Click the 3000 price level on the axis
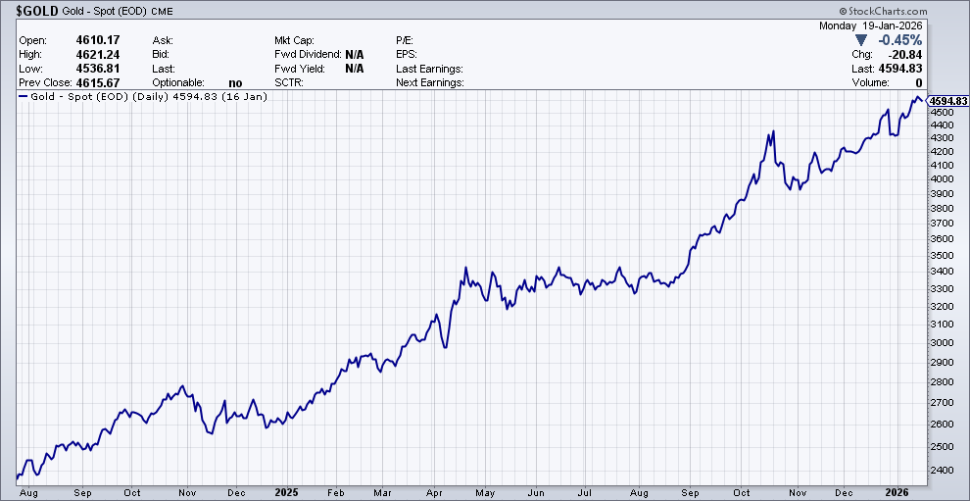This screenshot has height=501, width=970. coord(942,343)
